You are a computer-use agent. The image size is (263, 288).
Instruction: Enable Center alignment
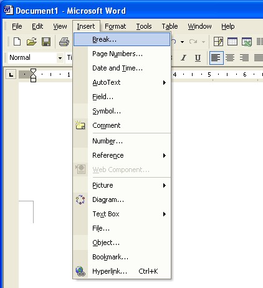coord(230,58)
